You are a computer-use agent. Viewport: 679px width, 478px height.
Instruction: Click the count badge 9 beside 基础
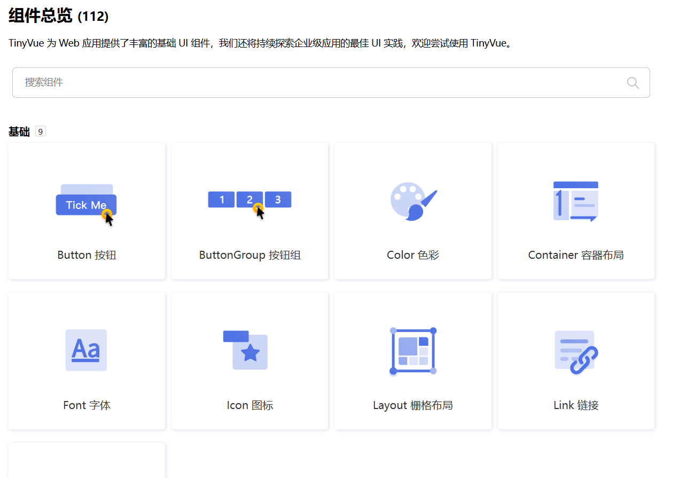pos(41,131)
